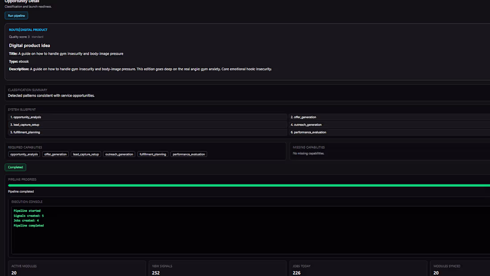Screen dimensions: 490x276
Task: Select blueprint step 3. lead_capture_setup
Action: [x=147, y=125]
